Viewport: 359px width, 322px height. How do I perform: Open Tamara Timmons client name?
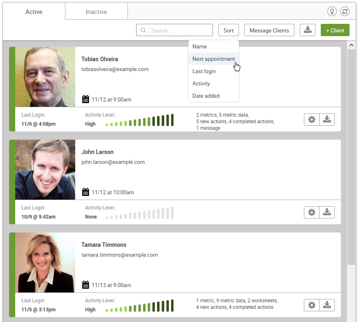pyautogui.click(x=104, y=245)
